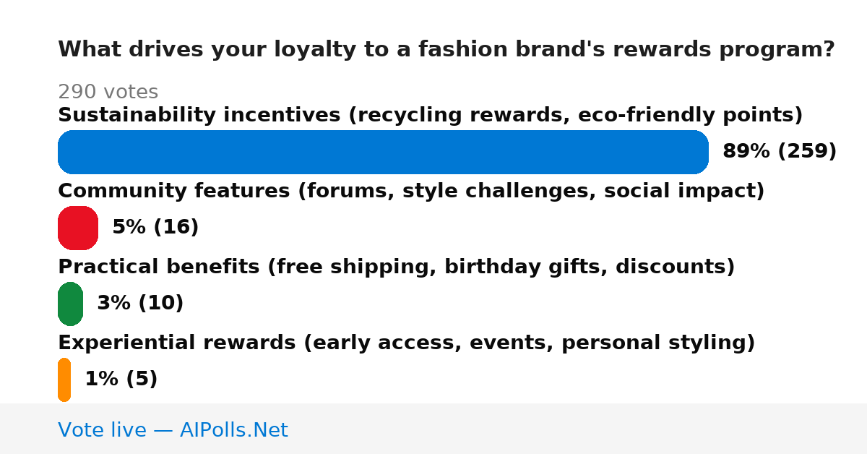Click the orange Experiential rewards bar
Viewport: 867px width, 454px height.
click(64, 380)
